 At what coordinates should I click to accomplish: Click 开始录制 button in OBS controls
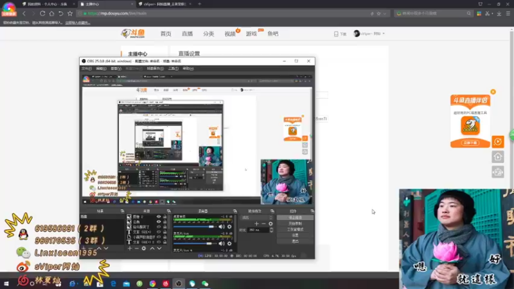(295, 223)
